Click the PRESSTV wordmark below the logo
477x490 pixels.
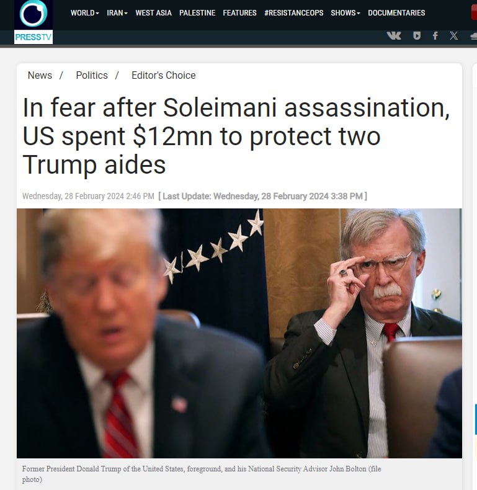click(33, 37)
